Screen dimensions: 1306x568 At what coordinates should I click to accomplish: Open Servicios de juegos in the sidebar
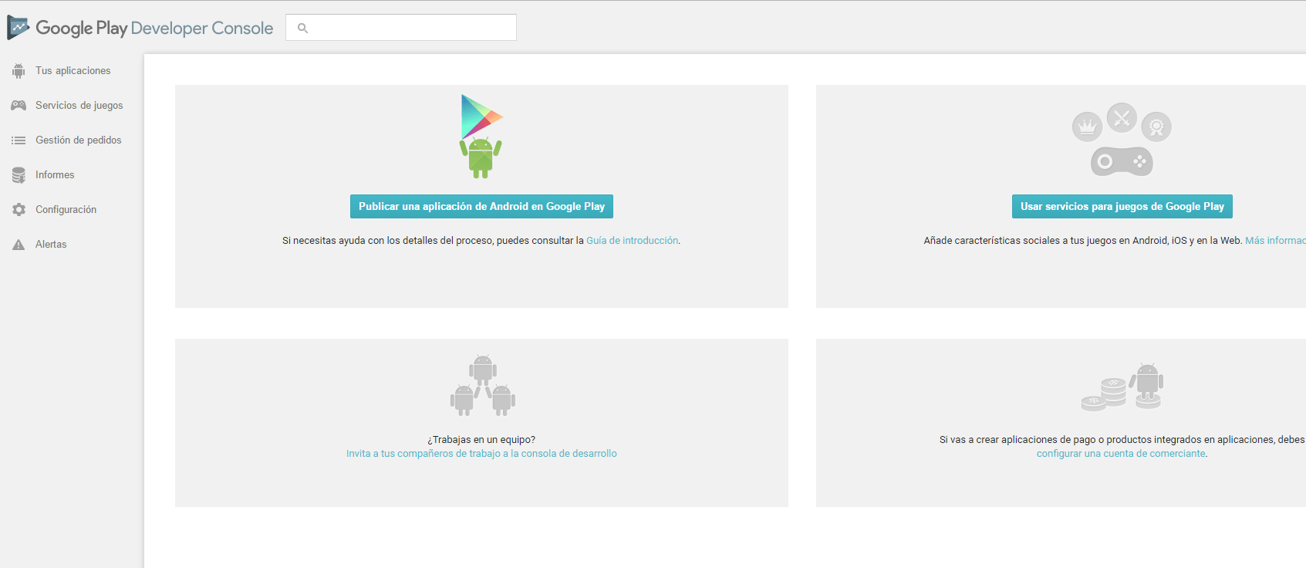79,106
